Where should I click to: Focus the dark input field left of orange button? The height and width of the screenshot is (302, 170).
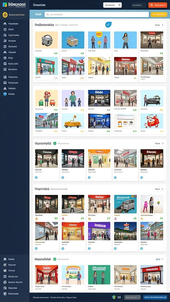pyautogui.click(x=139, y=5)
